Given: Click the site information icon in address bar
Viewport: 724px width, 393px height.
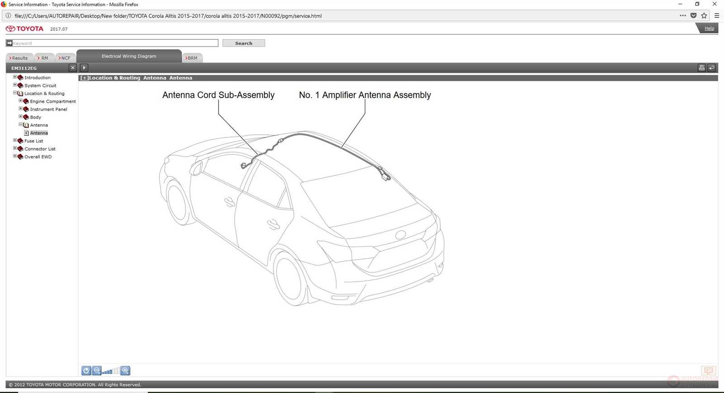Looking at the screenshot, I should pos(8,15).
